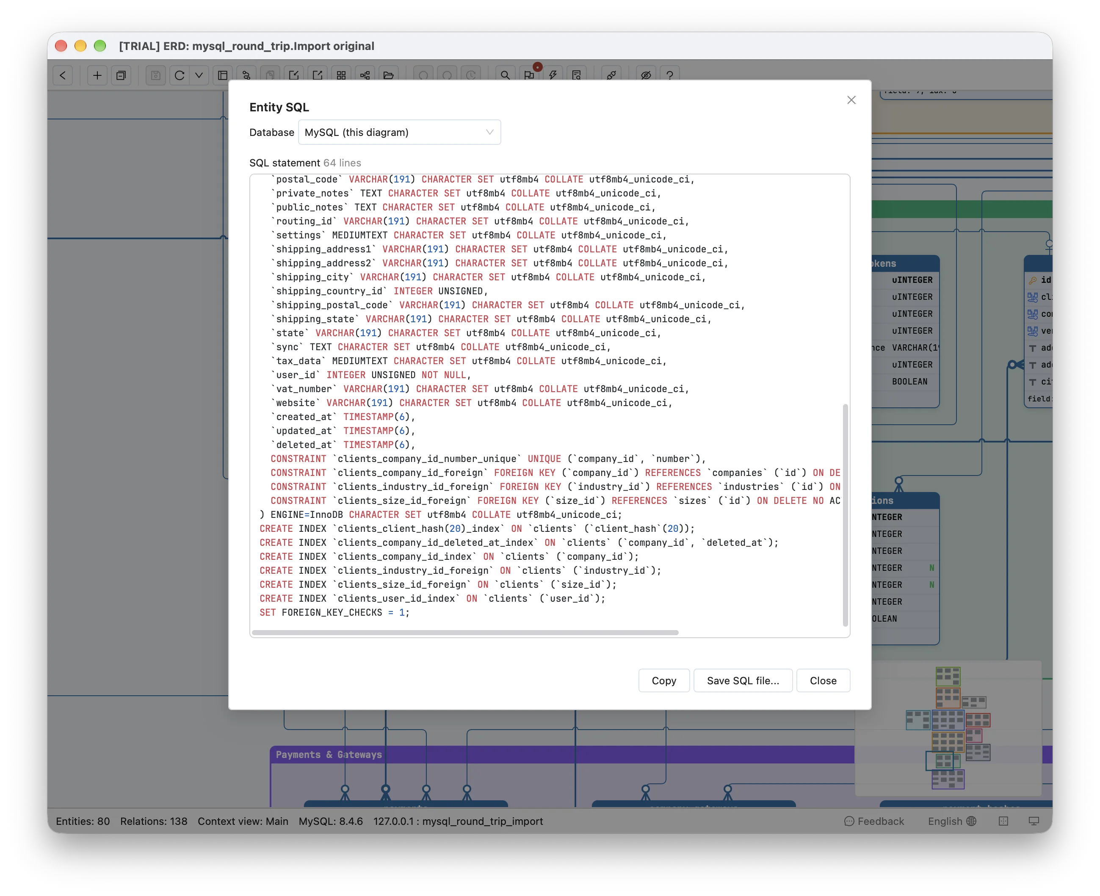Close the Entity SQL dialog with X
Viewport: 1100px width, 896px height.
pos(851,100)
